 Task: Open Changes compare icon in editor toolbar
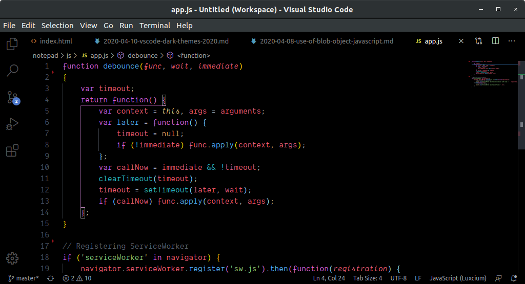pyautogui.click(x=478, y=41)
